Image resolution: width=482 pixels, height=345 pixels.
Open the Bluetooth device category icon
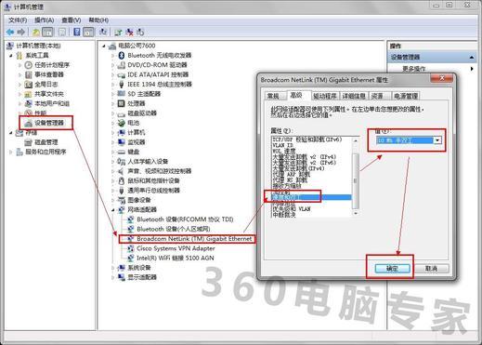tap(122, 55)
